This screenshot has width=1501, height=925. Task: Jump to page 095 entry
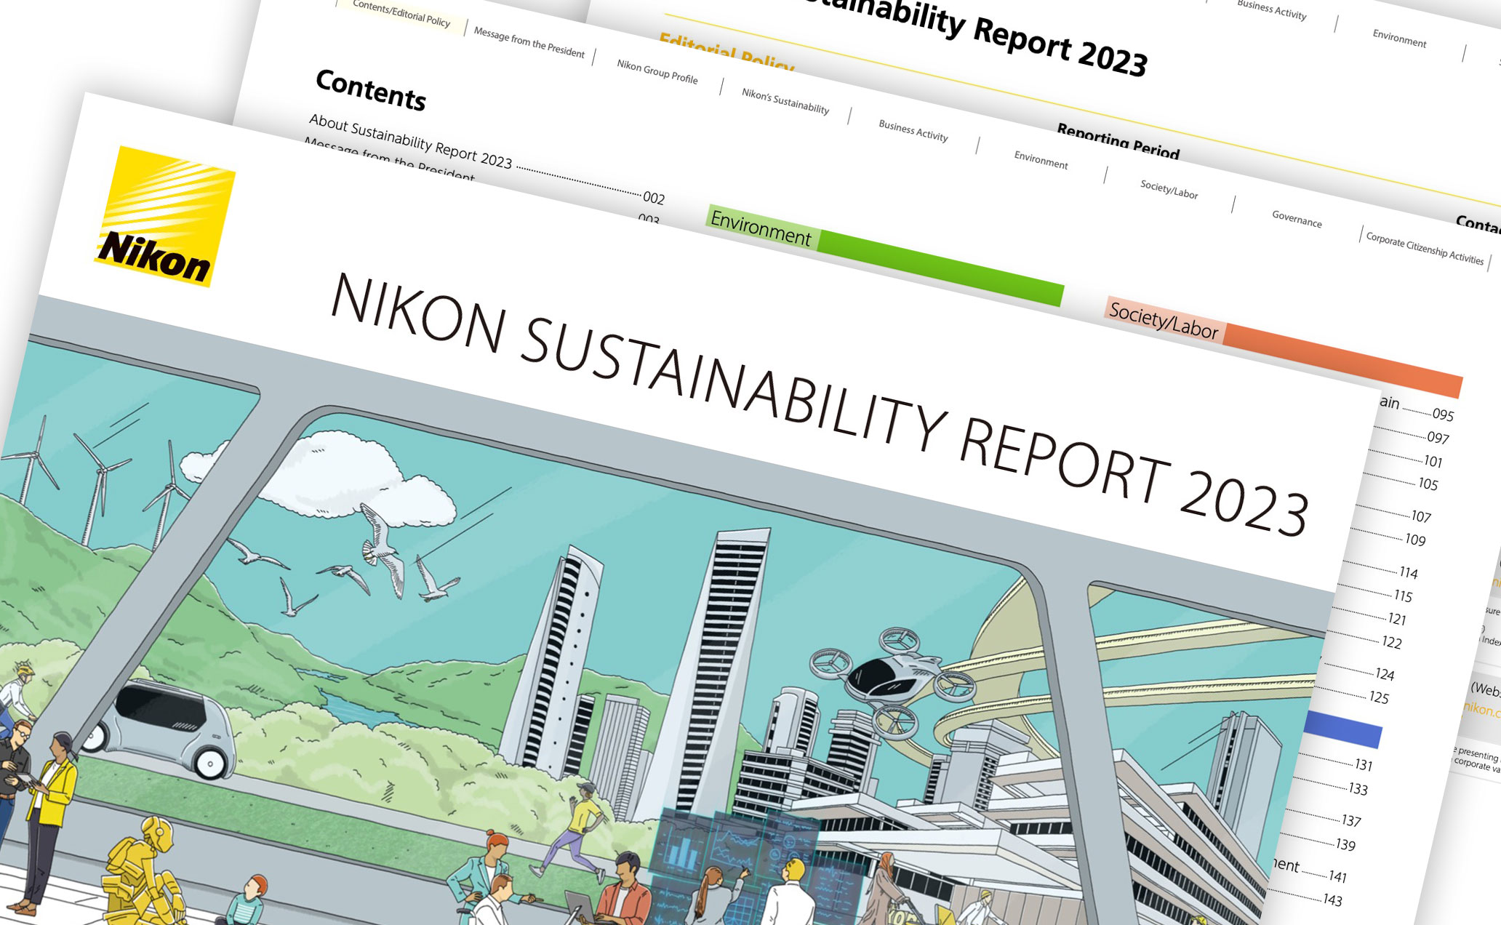1443,415
